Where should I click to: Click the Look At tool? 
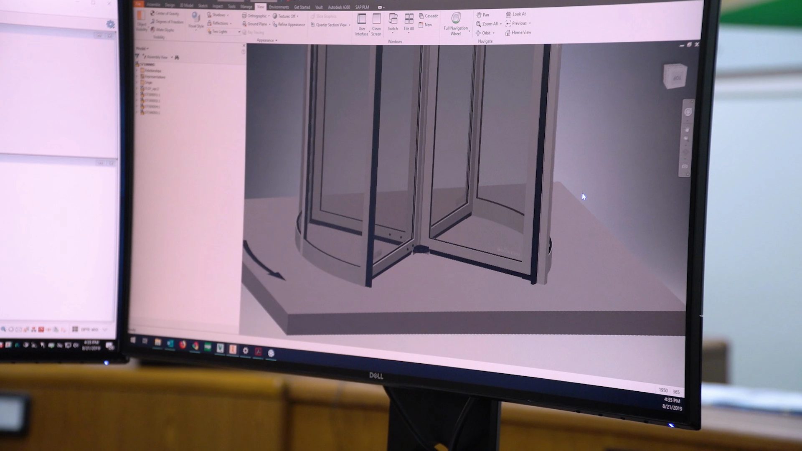pos(516,14)
